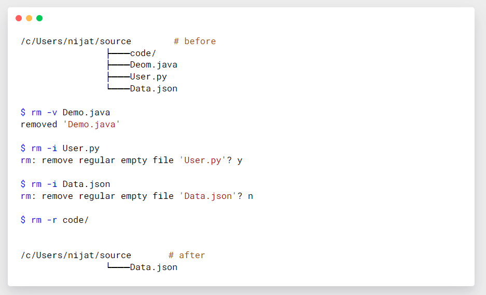The height and width of the screenshot is (295, 486).
Task: Click the "# after" comment
Action: point(187,256)
